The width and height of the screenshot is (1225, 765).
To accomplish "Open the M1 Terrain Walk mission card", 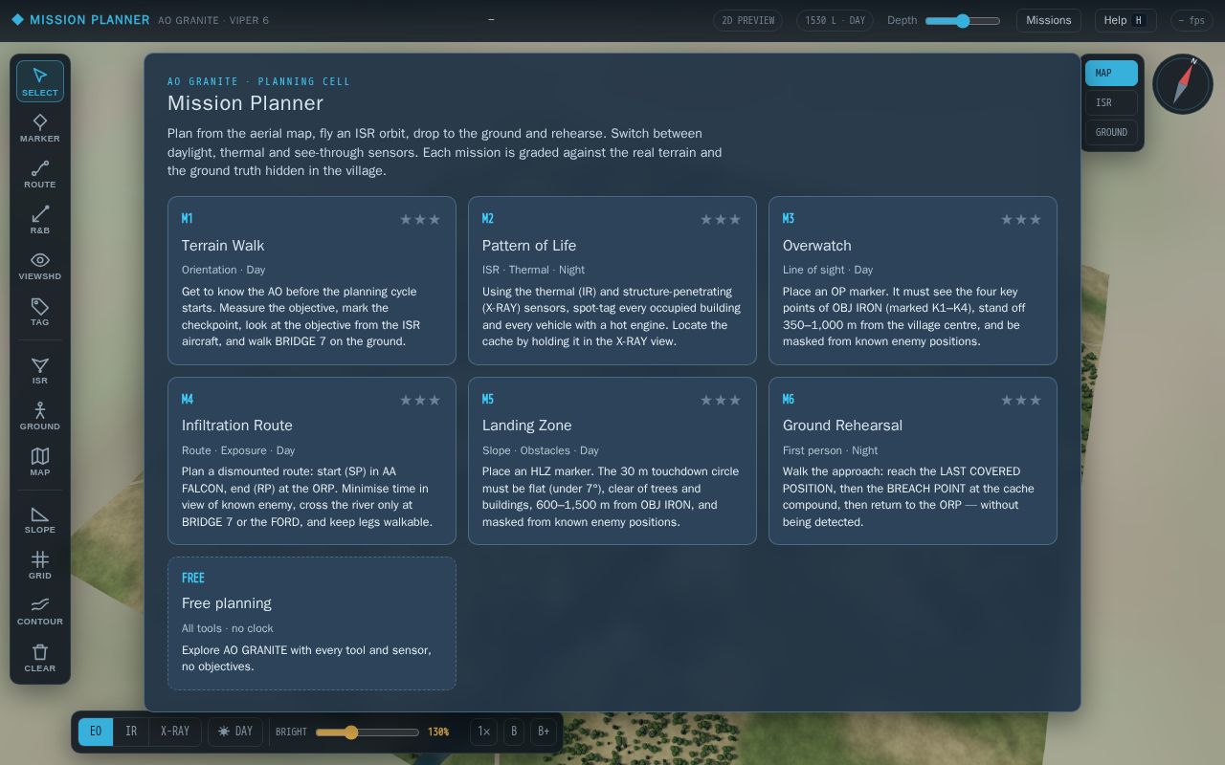I will coord(312,280).
